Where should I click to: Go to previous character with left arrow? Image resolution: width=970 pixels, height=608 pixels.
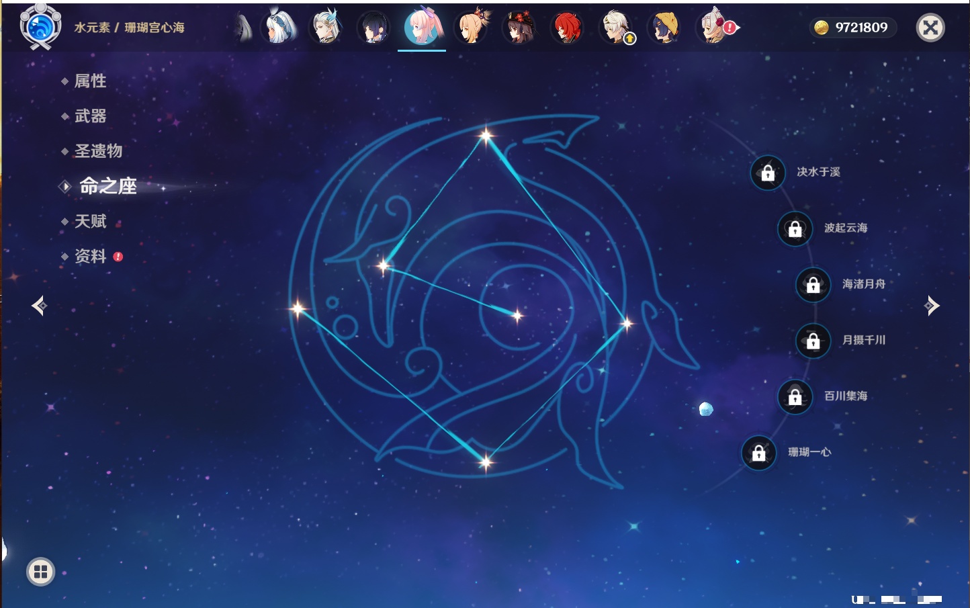click(x=39, y=306)
